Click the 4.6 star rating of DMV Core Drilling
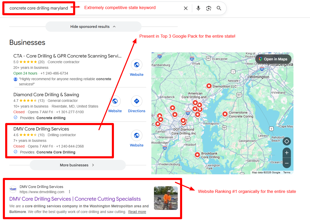This screenshot has width=310, height=221. [x=25, y=135]
